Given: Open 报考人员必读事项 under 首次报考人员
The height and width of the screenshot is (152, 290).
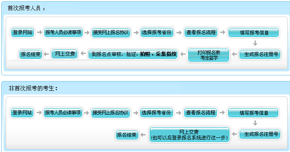Looking at the screenshot, I should point(63,32).
